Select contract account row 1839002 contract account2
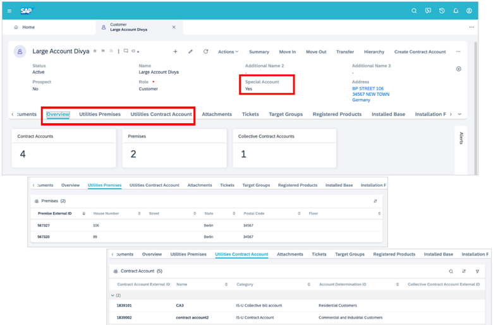Viewport: 493px width, 325px height. 297,318
